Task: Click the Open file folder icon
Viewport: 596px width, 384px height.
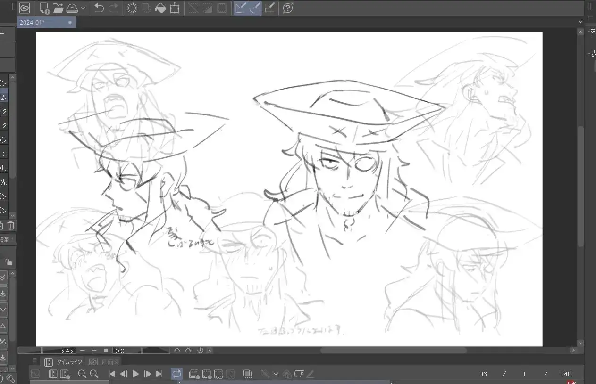Action: [x=58, y=8]
